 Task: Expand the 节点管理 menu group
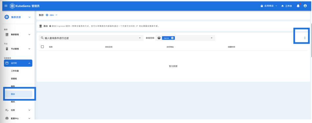[29, 49]
